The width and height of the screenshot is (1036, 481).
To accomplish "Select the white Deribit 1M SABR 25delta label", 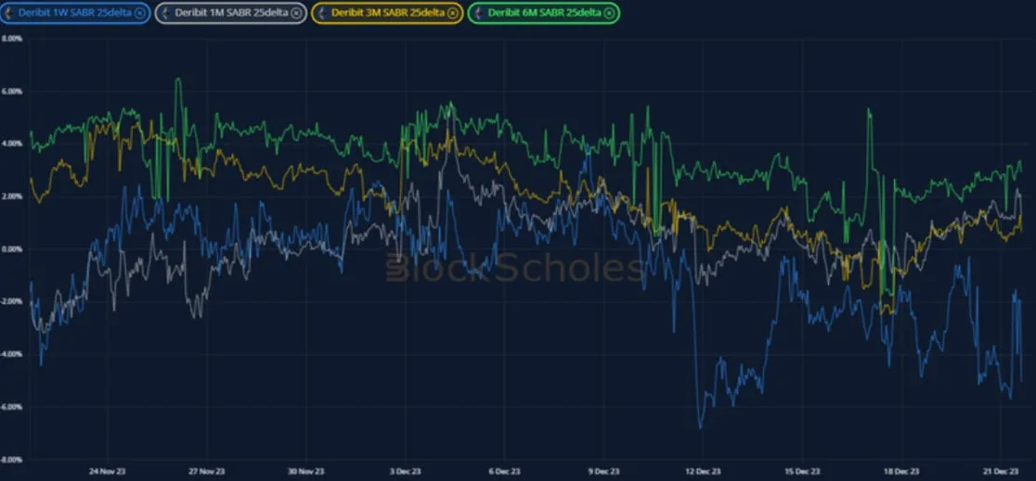I will coord(232,13).
